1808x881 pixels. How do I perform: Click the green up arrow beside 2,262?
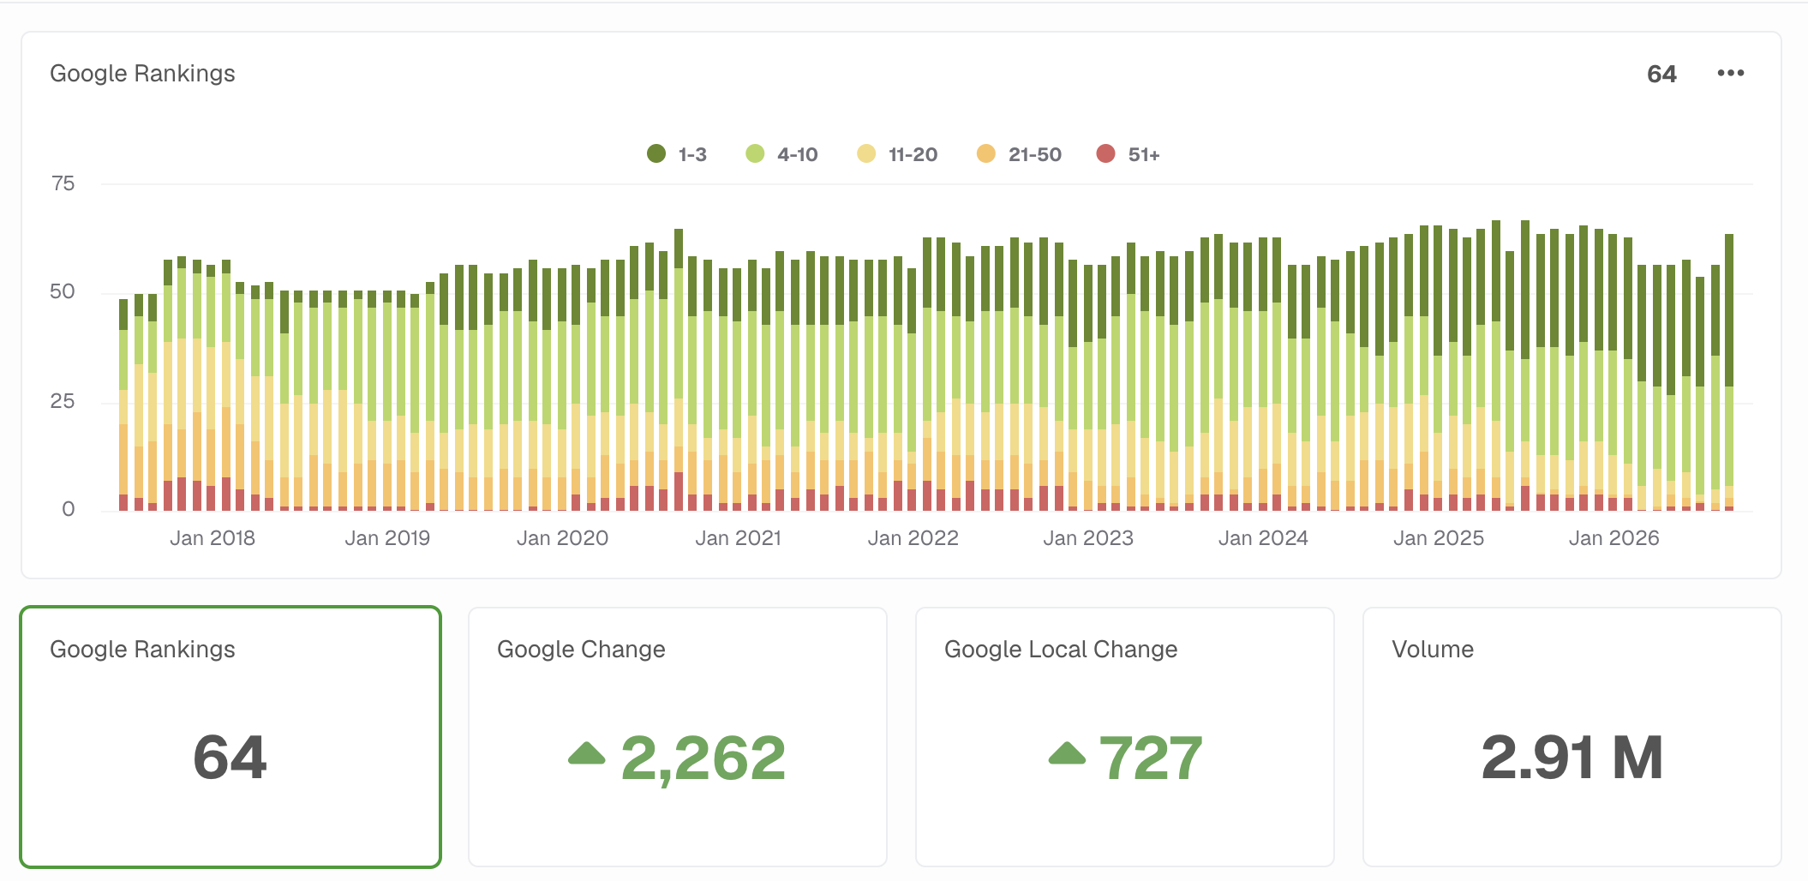coord(587,753)
